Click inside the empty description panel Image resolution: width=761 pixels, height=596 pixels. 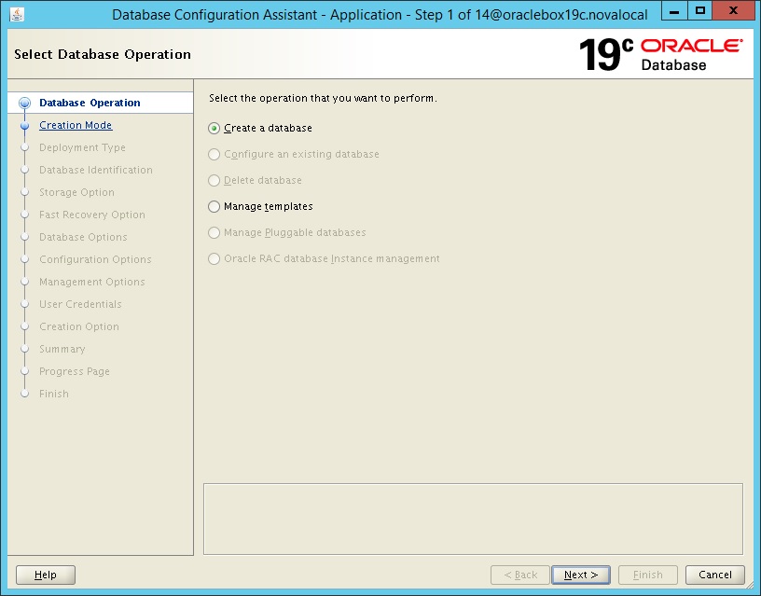tap(472, 519)
